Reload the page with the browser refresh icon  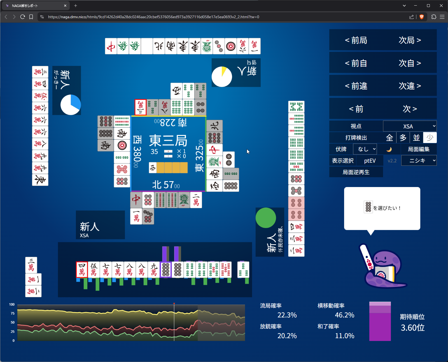[x=23, y=17]
